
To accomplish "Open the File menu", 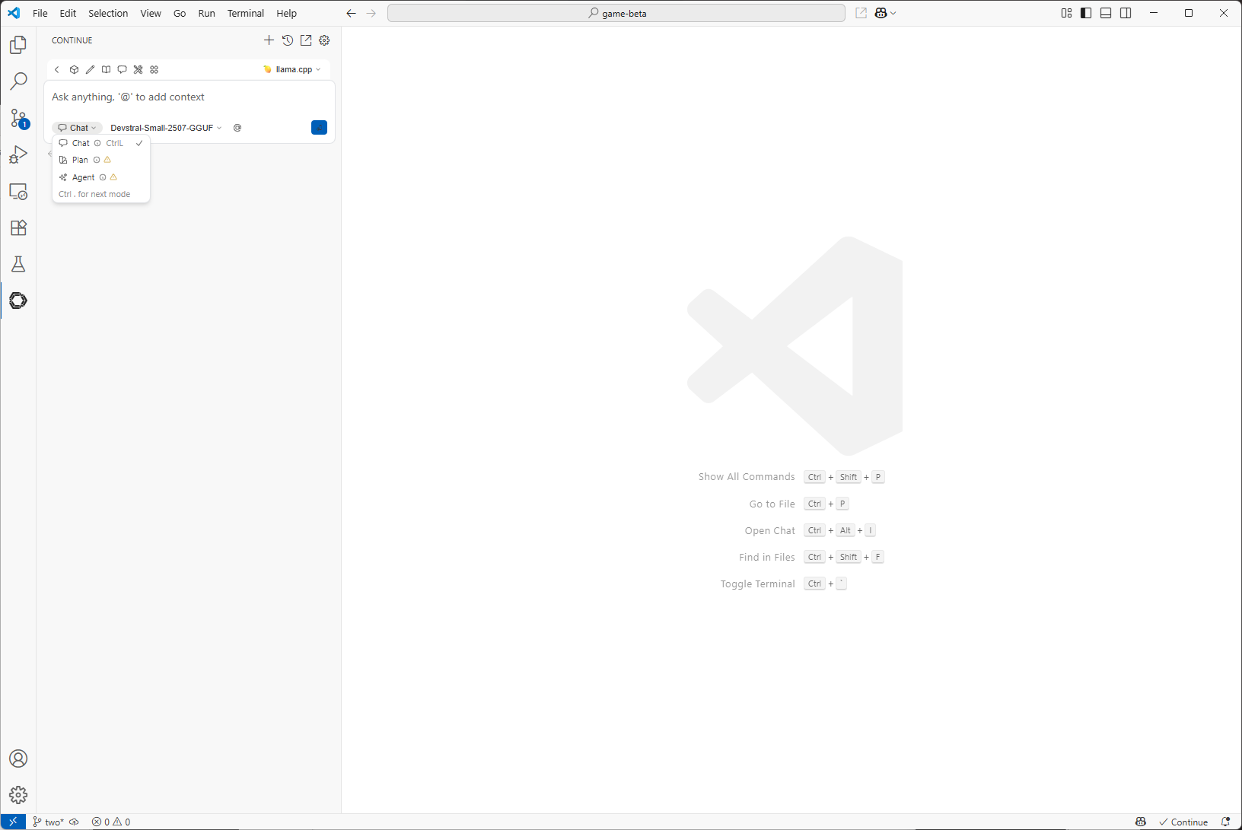I will [40, 13].
